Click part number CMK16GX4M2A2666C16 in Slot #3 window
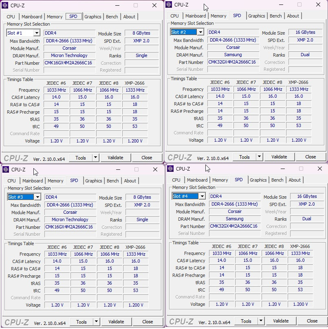The width and height of the screenshot is (328, 329). 70,227
